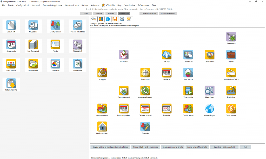Select the Agenti briefcase icon
The width and height of the screenshot is (266, 159).
tap(231, 55)
